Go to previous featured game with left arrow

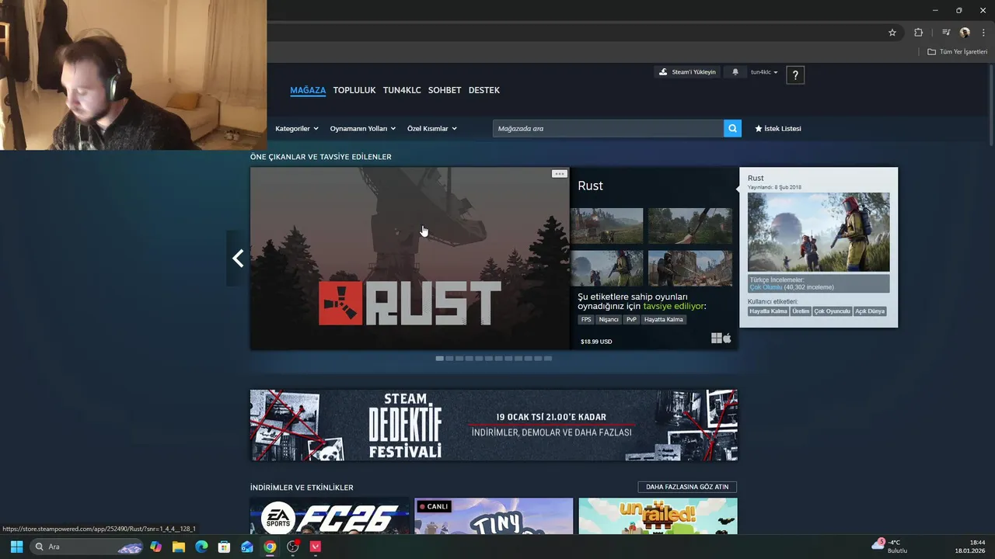[238, 259]
